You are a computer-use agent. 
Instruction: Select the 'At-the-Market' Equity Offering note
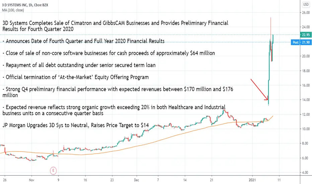click(76, 77)
